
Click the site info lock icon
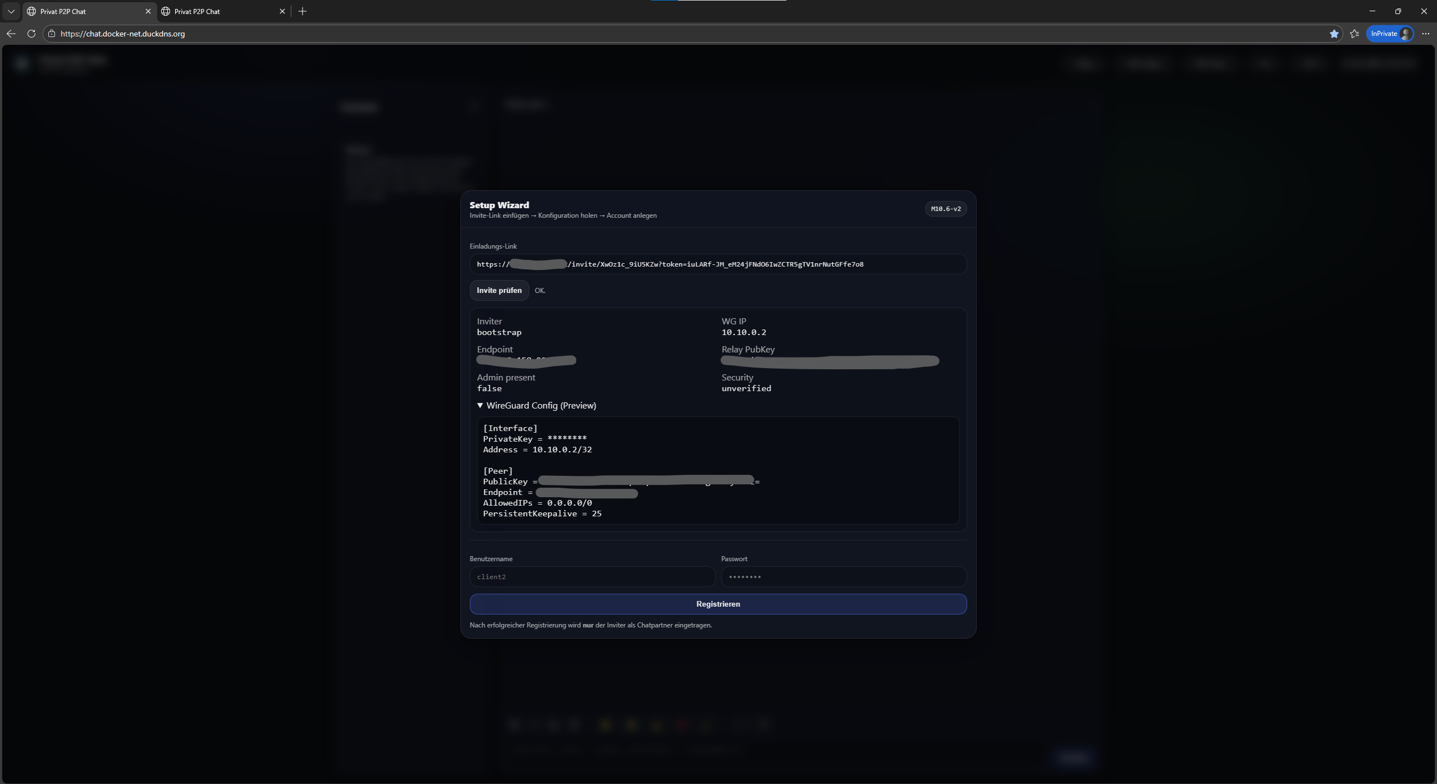[x=52, y=34]
